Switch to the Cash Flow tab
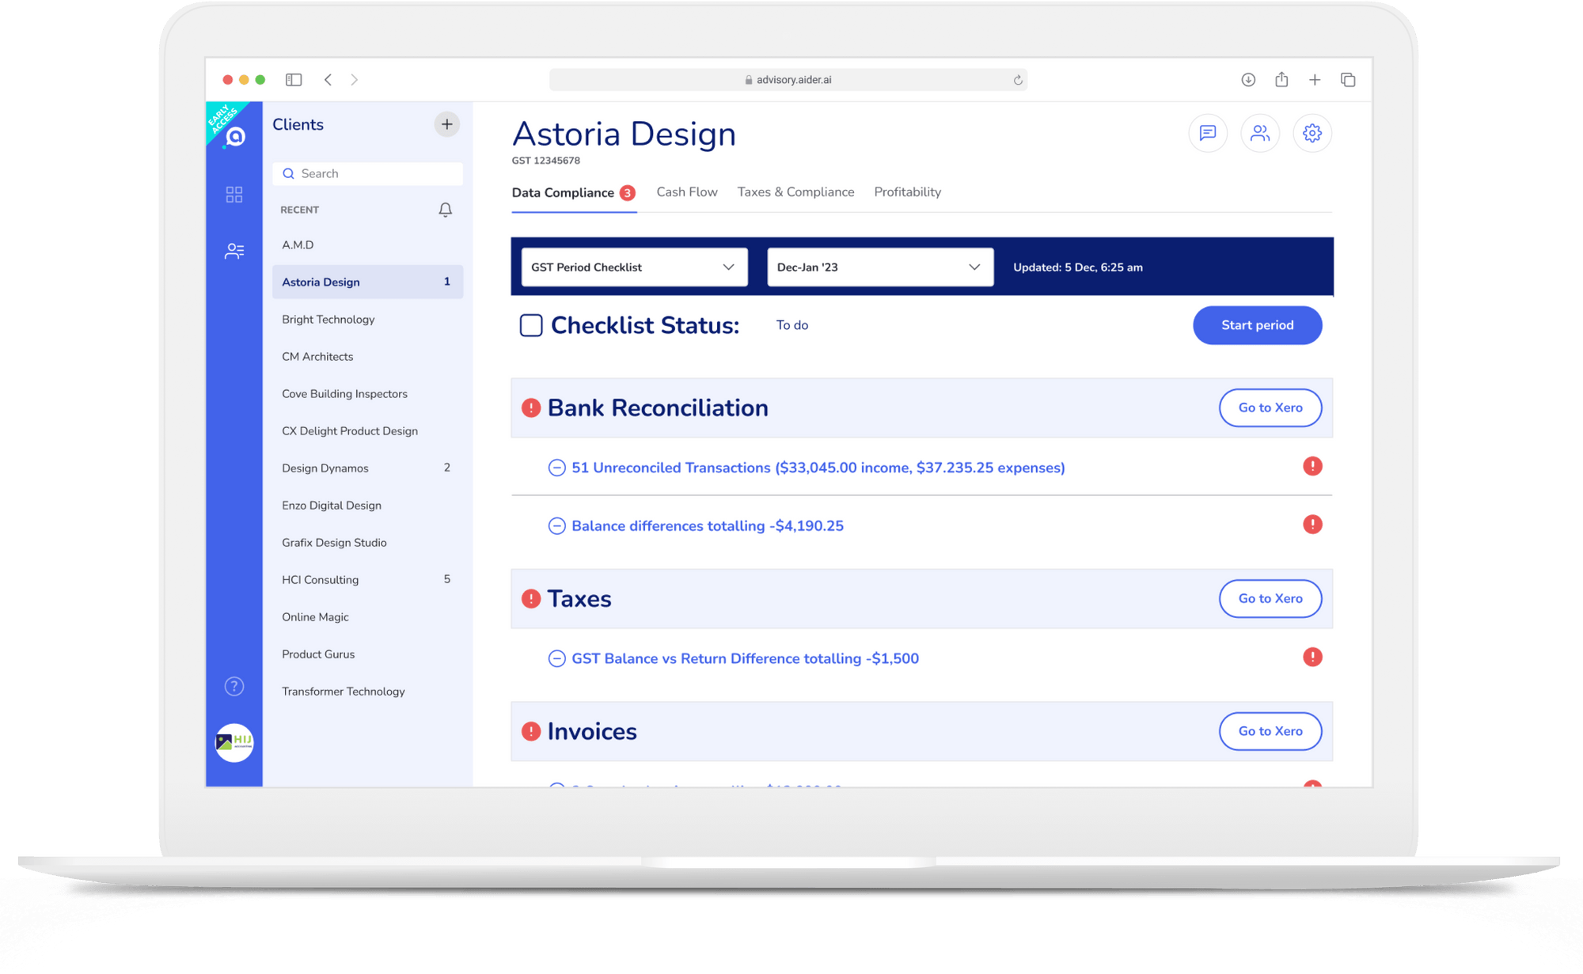 pos(686,191)
